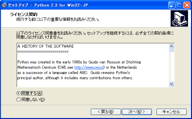Open the http://www.cwi.nl link
The image size is (192, 119).
[89, 67]
